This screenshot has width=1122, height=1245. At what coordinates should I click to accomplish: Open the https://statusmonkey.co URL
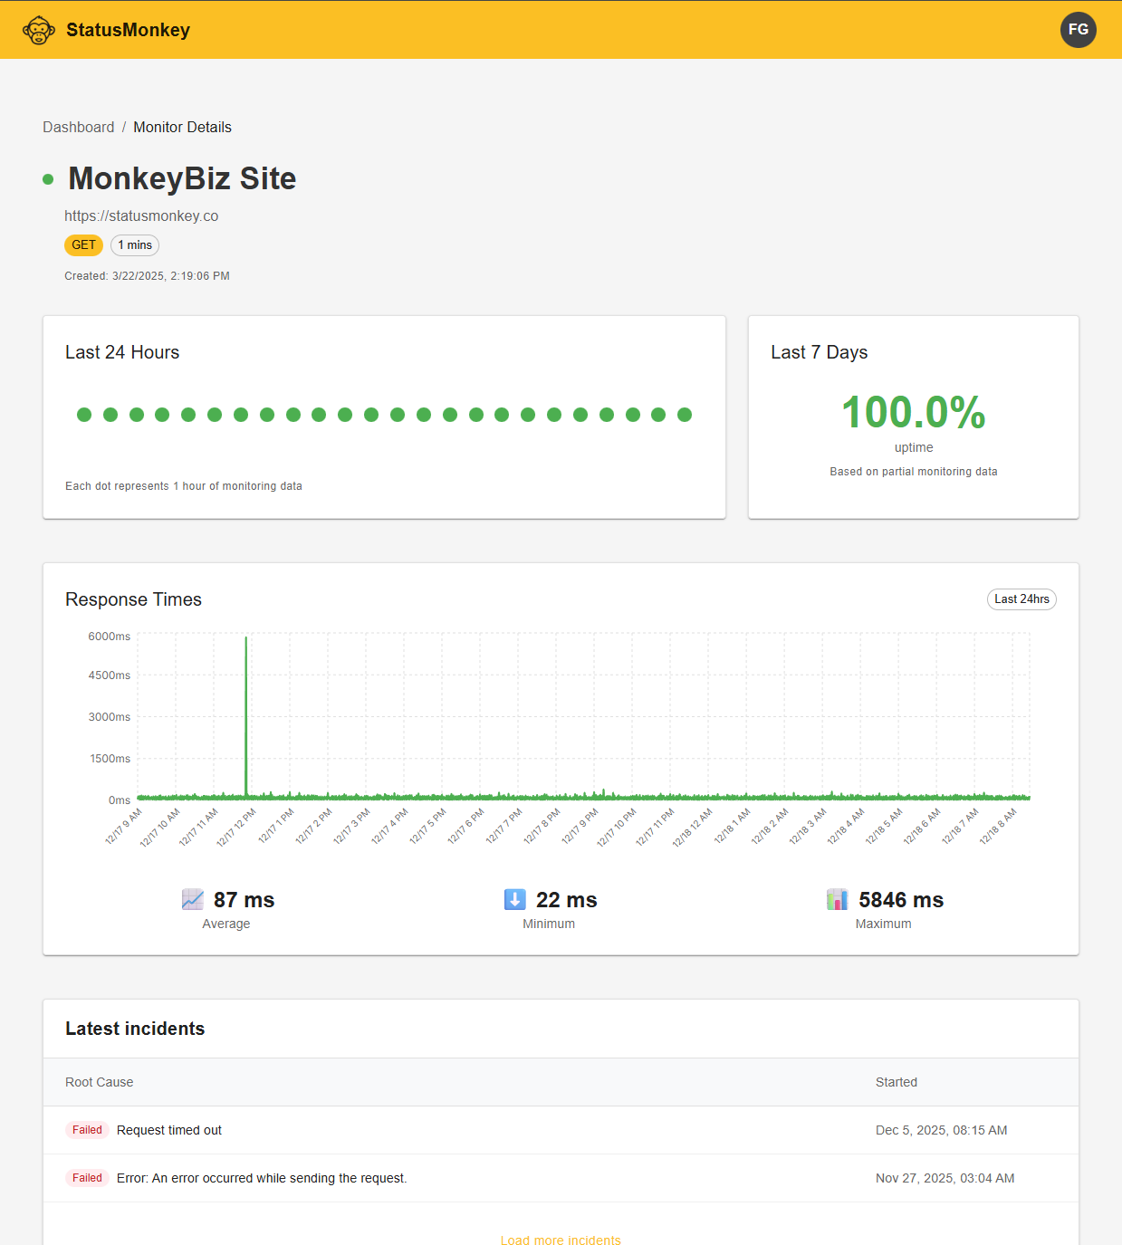141,215
